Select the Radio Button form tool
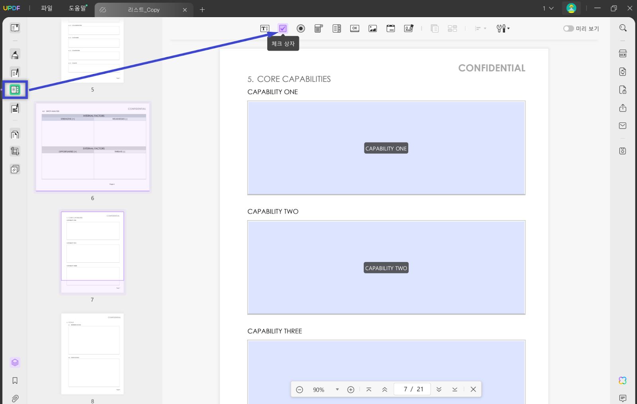This screenshot has height=404, width=637. 301,29
